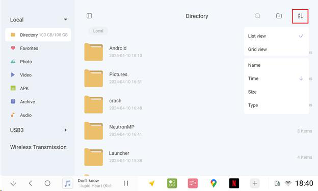Launch Google Maps from the dock
Screen dimensions: 318x191
pyautogui.click(x=214, y=183)
